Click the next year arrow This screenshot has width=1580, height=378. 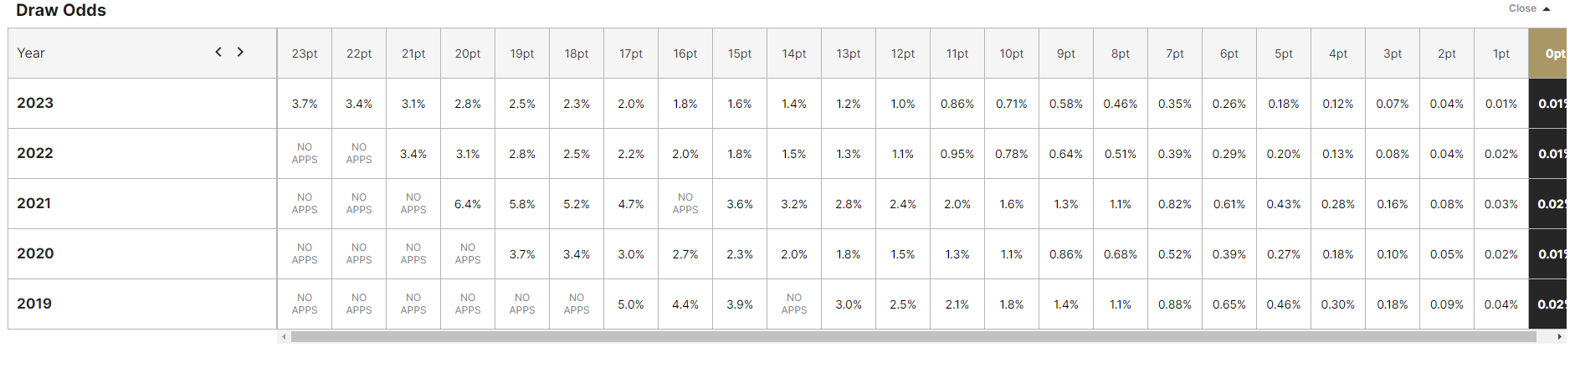pos(240,52)
